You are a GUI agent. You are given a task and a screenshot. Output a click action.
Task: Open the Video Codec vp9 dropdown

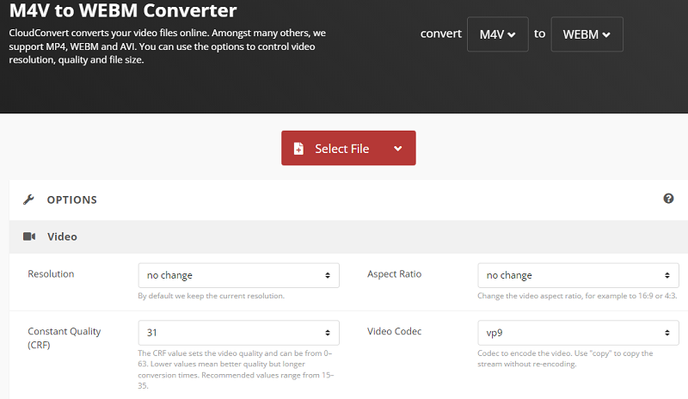click(x=578, y=333)
